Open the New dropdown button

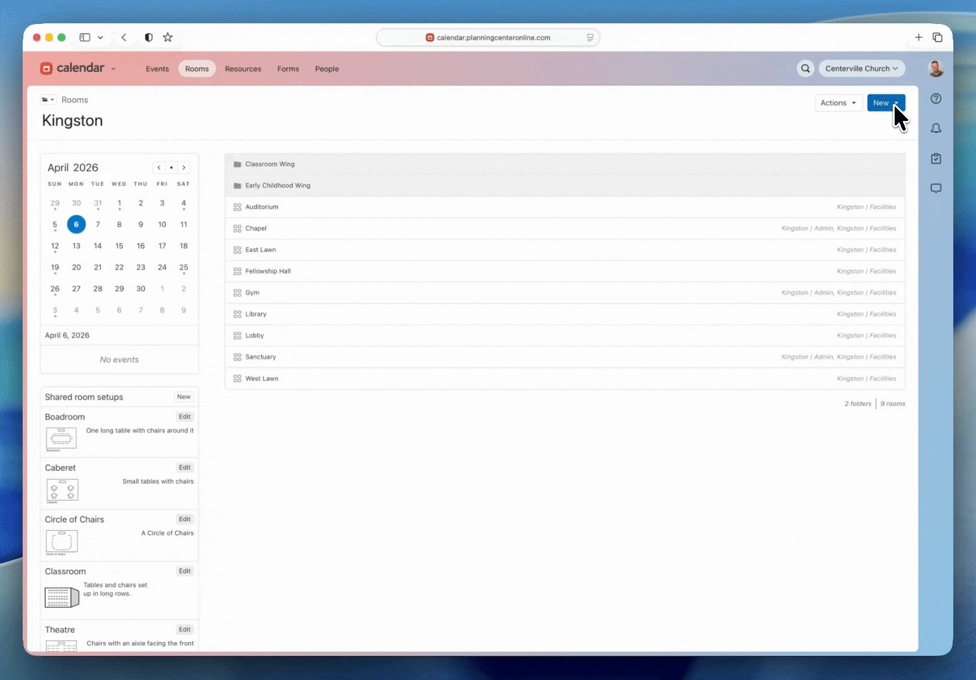(x=885, y=103)
